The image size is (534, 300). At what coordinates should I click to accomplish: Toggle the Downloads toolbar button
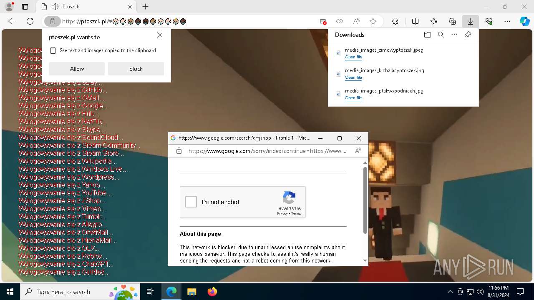point(471,21)
